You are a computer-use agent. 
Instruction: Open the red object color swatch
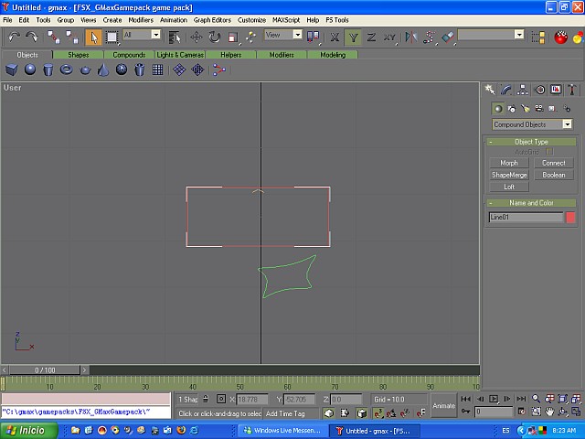click(570, 218)
